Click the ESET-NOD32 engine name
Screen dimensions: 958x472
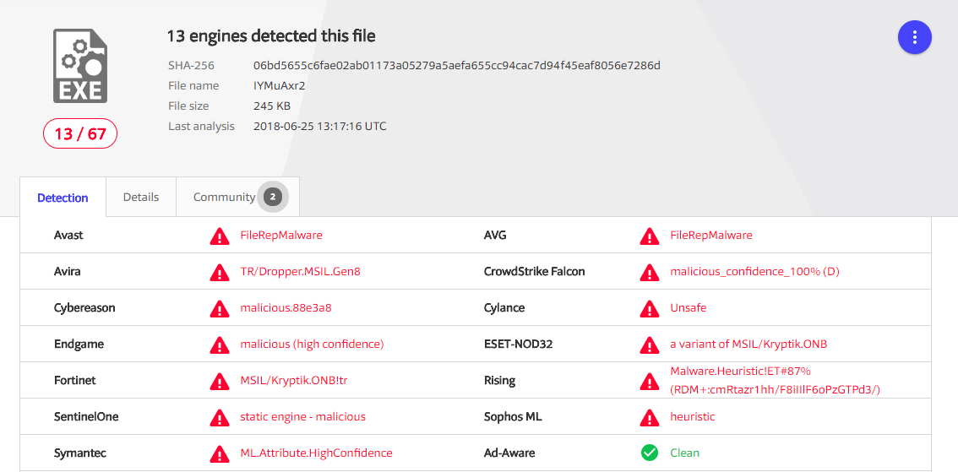tap(518, 345)
